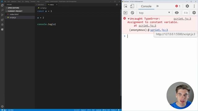This screenshot has width=198, height=111.
Task: Open the Selection menu in VS Code
Action: point(14,2)
